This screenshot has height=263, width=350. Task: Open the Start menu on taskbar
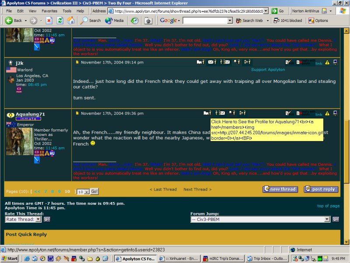(10, 258)
